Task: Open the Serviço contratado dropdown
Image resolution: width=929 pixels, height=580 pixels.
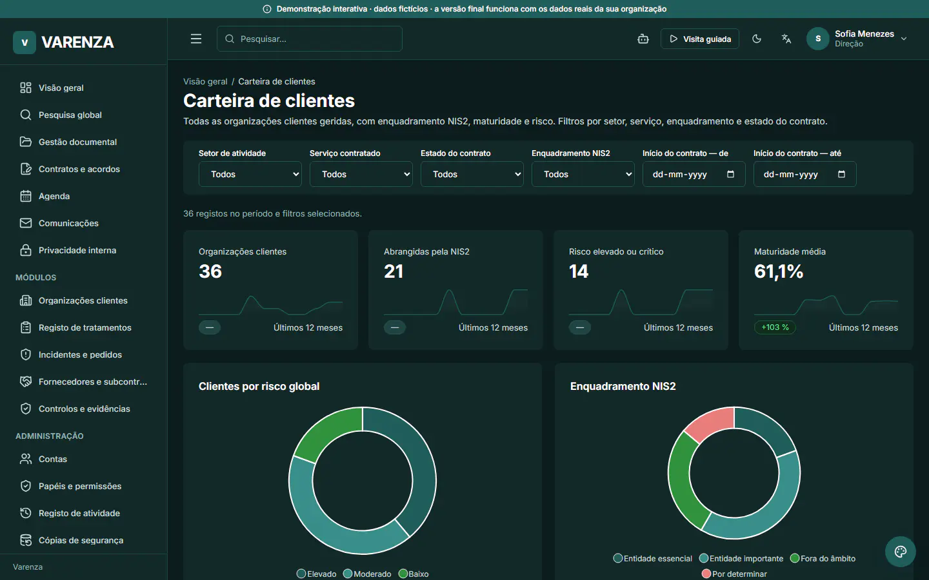Action: pyautogui.click(x=361, y=174)
